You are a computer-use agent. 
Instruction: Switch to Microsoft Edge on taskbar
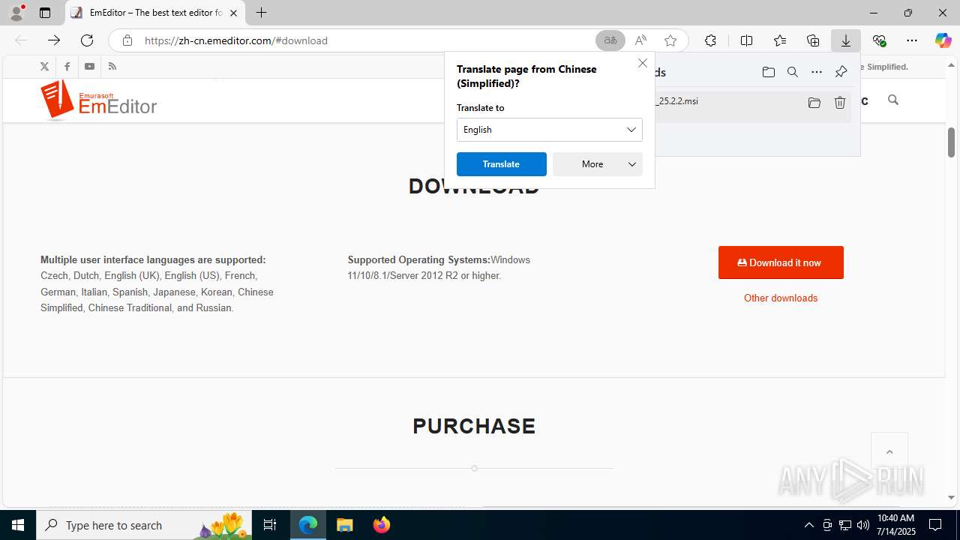[x=308, y=525]
